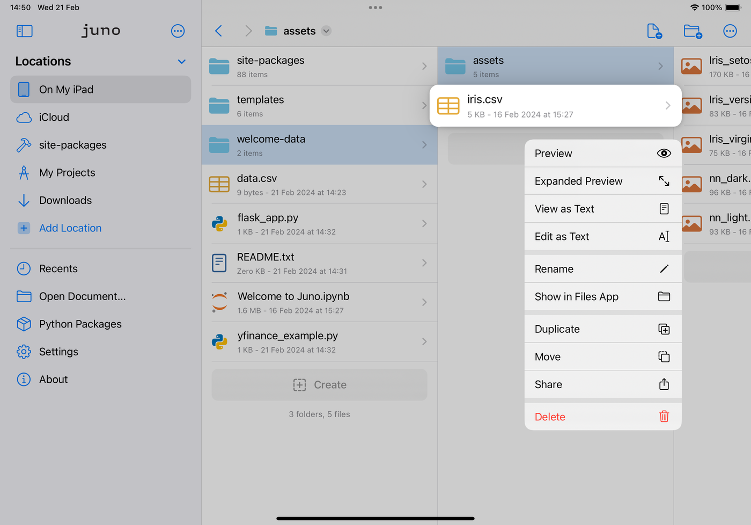Collapse the Locations section chevron
Viewport: 751px width, 525px height.
click(182, 62)
